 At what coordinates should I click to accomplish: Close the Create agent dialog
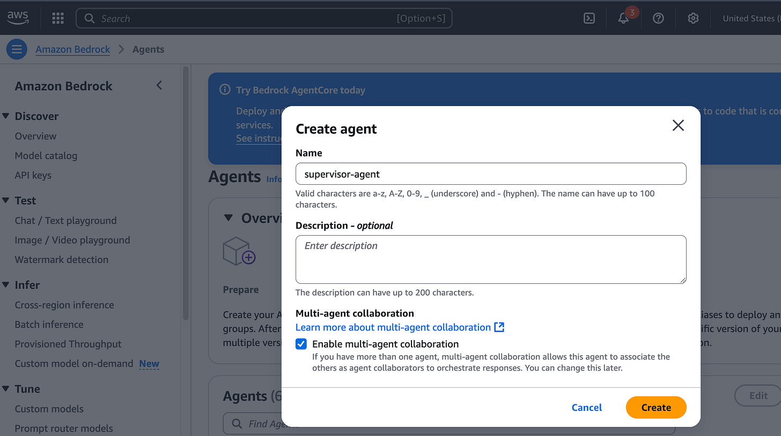click(678, 125)
